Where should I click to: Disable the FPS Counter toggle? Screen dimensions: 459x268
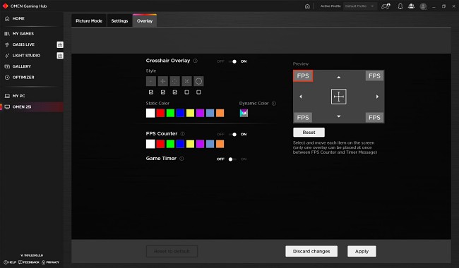point(233,135)
